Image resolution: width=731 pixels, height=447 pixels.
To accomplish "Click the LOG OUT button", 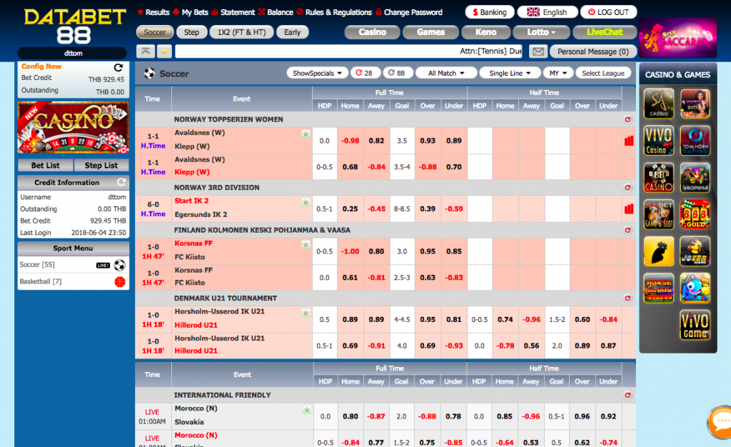I will (608, 12).
